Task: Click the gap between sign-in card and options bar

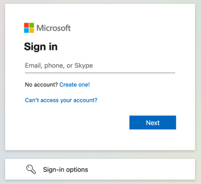Action: (99, 154)
